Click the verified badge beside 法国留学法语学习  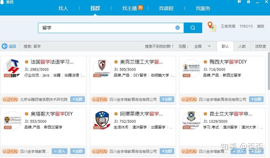(26, 62)
